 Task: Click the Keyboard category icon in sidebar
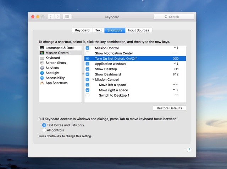click(x=42, y=58)
